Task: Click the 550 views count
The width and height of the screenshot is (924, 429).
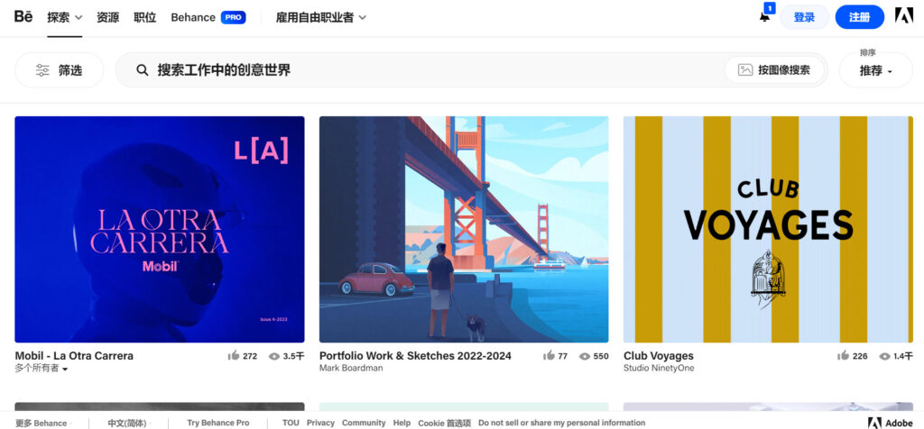Action: click(x=601, y=356)
